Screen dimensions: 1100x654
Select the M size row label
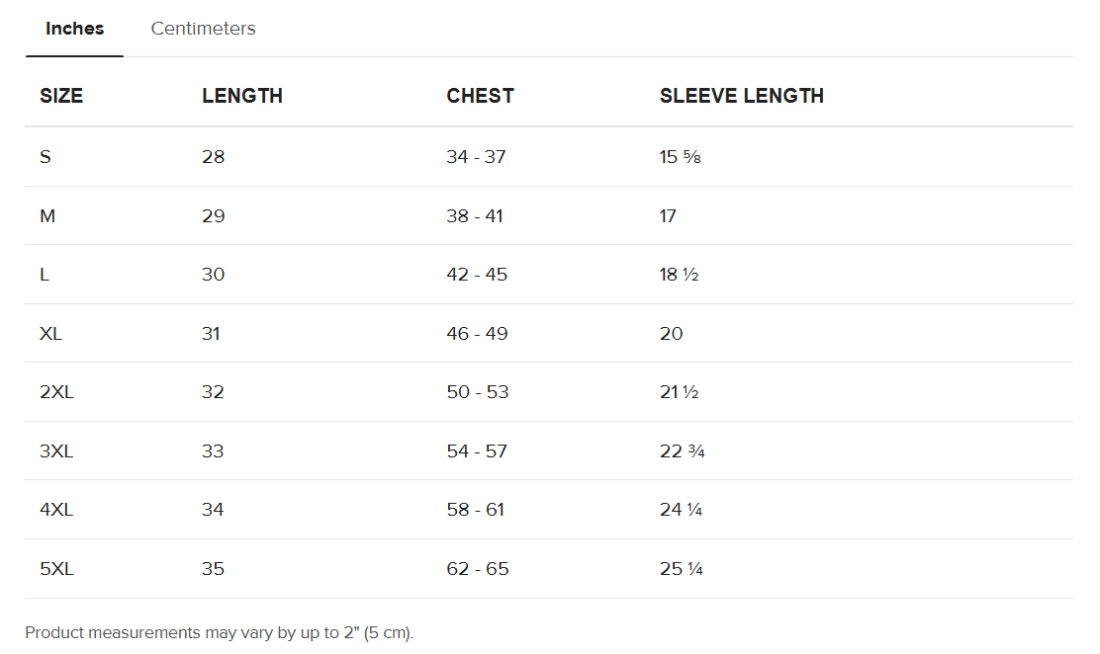47,215
